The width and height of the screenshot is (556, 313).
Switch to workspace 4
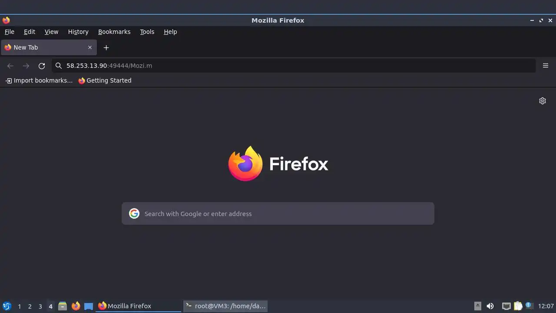tap(50, 306)
